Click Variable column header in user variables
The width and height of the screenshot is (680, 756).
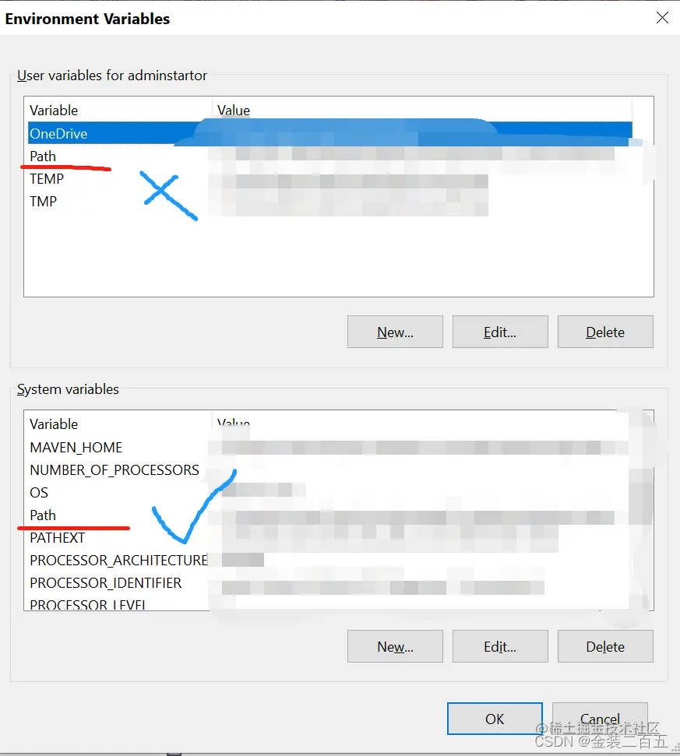(x=118, y=111)
